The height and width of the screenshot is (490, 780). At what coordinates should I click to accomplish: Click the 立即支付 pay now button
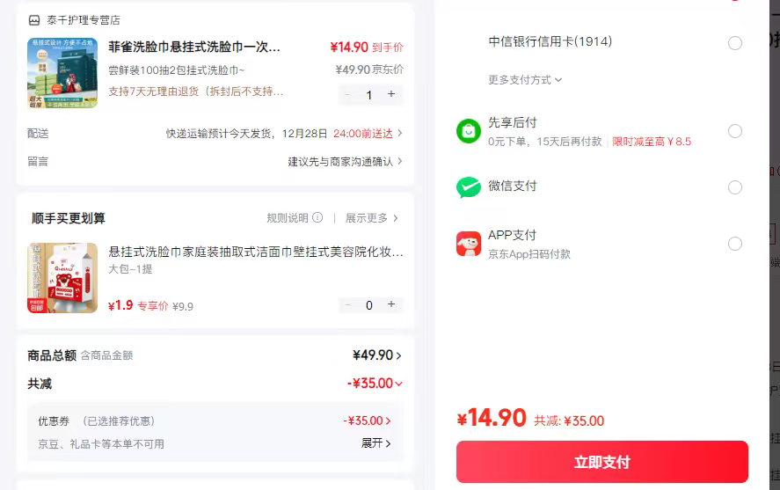pos(601,462)
